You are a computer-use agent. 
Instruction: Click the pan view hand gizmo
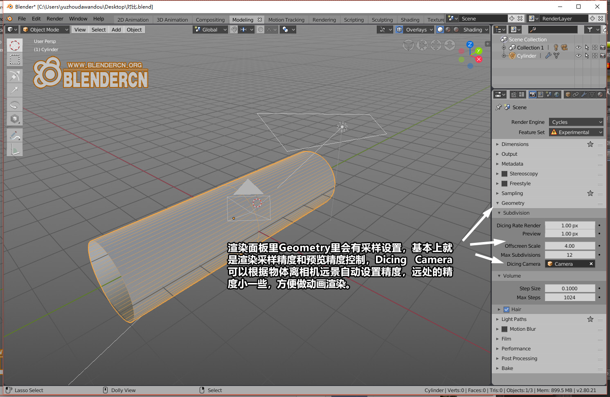click(x=436, y=45)
